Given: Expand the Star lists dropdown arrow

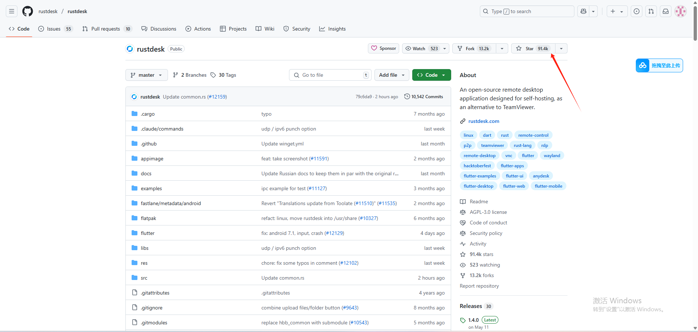Looking at the screenshot, I should pyautogui.click(x=561, y=48).
